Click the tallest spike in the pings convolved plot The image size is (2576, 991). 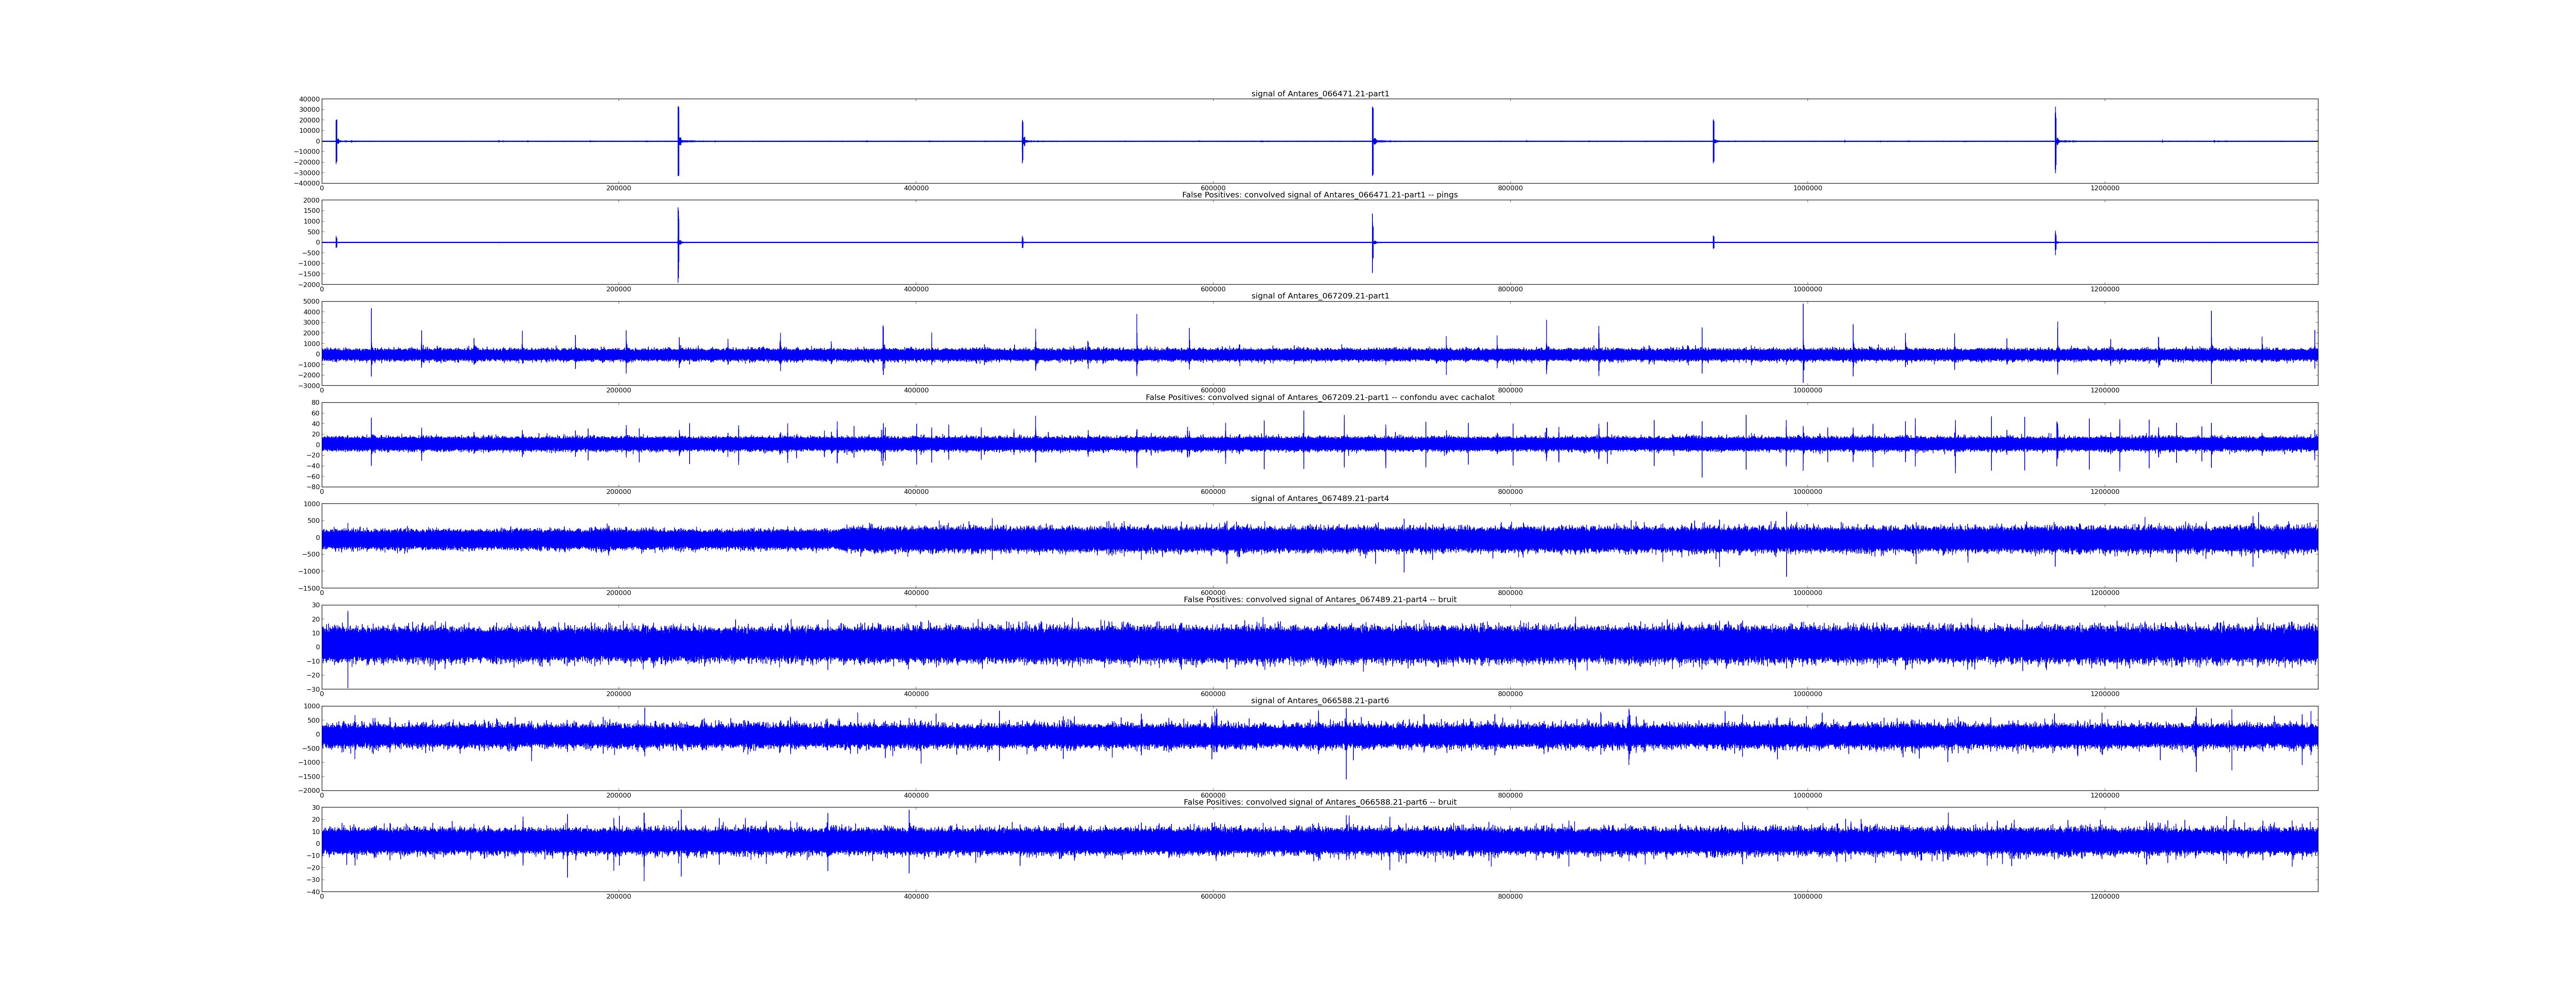pos(678,225)
